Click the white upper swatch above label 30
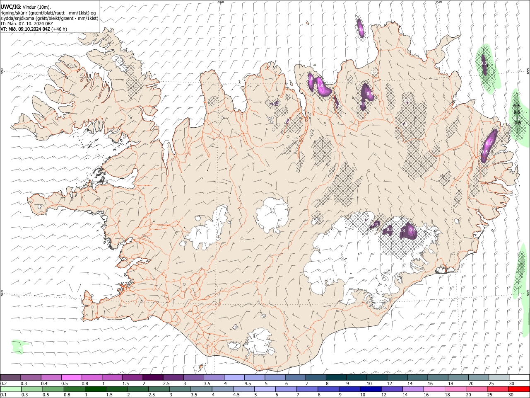The width and height of the screenshot is (530, 398). click(519, 377)
